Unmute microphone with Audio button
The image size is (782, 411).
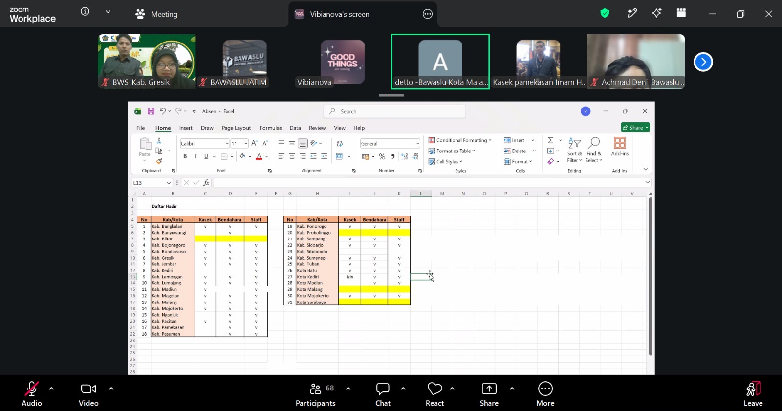pyautogui.click(x=32, y=394)
